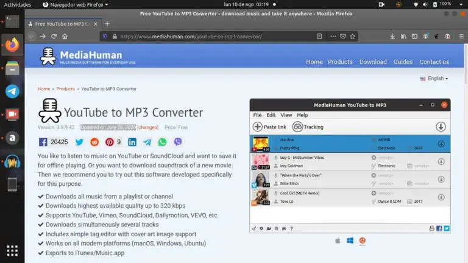Click the Tracking binoculars button
The width and height of the screenshot is (468, 263).
308,127
